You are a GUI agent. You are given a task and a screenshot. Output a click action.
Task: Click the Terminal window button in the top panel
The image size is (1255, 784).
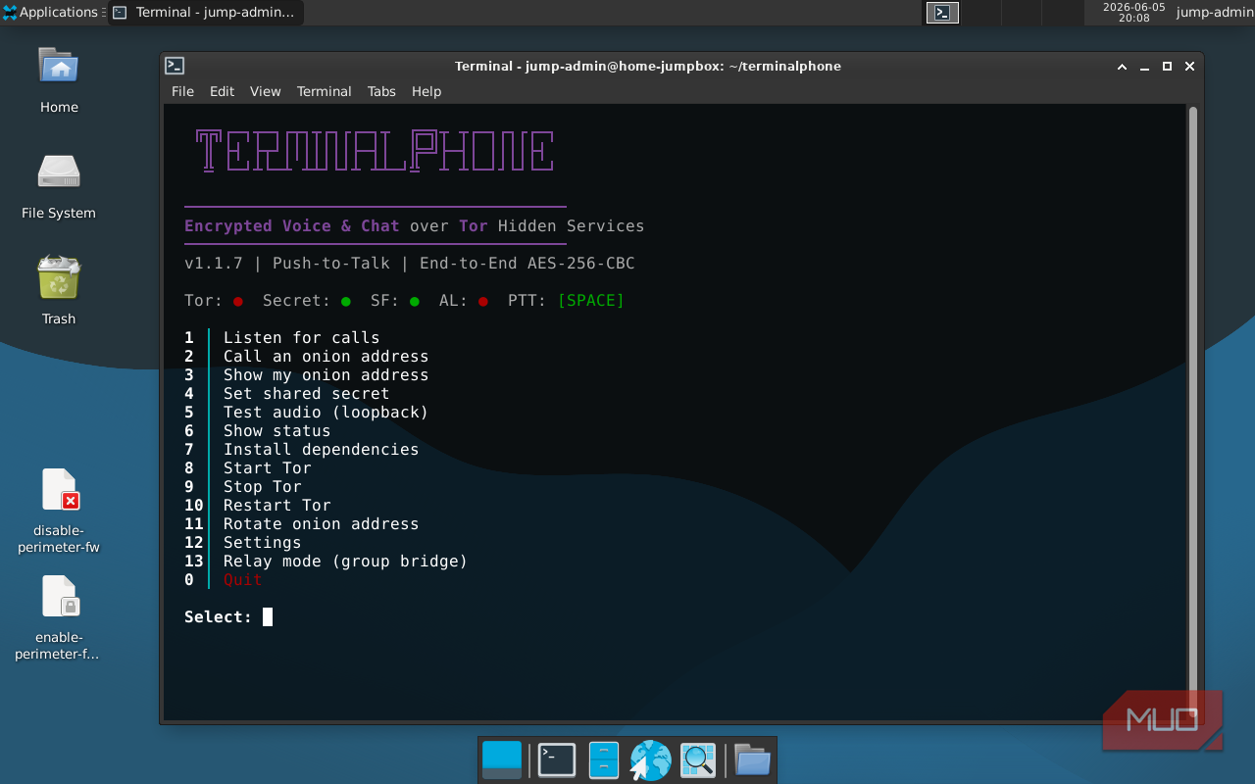[x=205, y=13]
